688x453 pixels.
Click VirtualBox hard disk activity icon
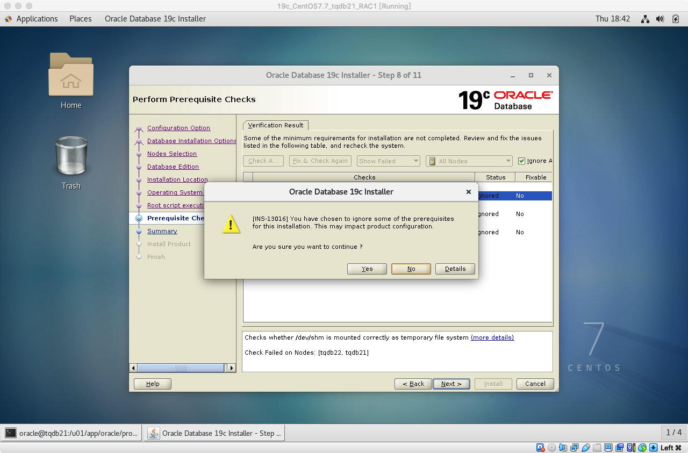tap(540, 448)
